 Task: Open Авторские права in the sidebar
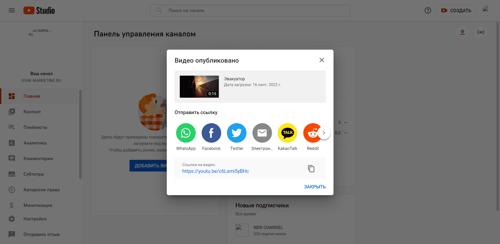(x=39, y=190)
